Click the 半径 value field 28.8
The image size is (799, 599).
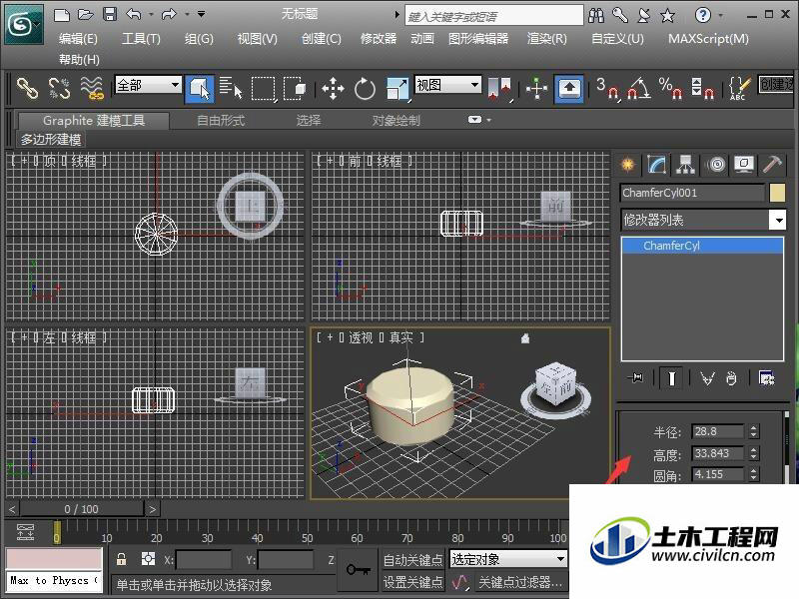pyautogui.click(x=717, y=431)
